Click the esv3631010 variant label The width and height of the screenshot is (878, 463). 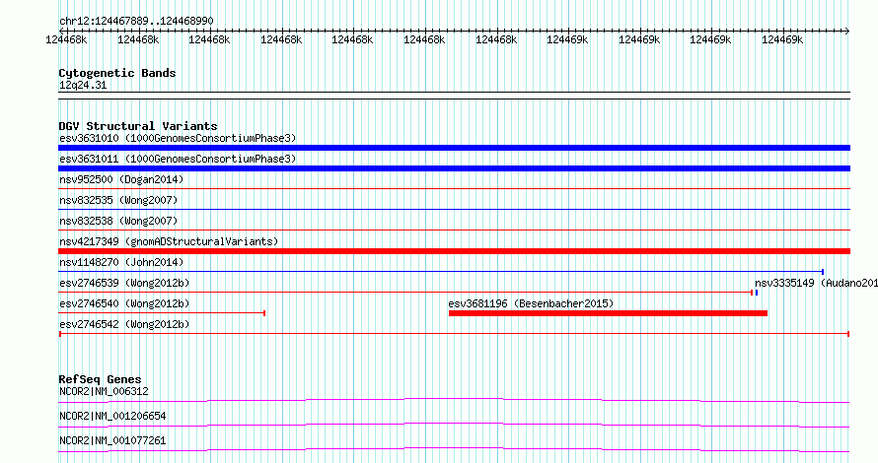178,138
